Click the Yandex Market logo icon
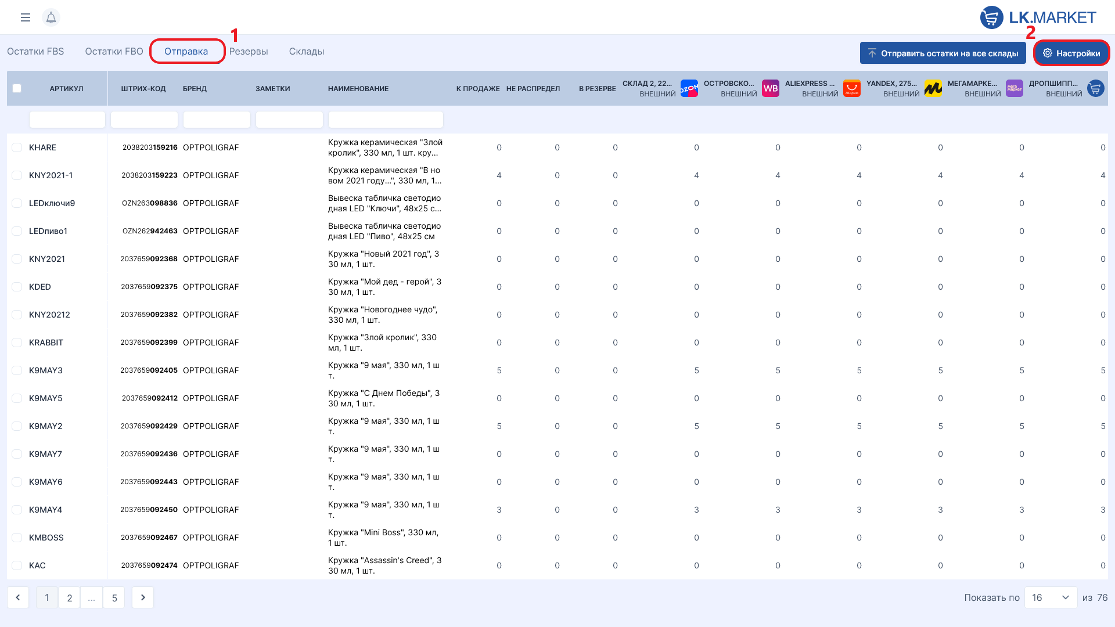1115x627 pixels. click(x=933, y=88)
